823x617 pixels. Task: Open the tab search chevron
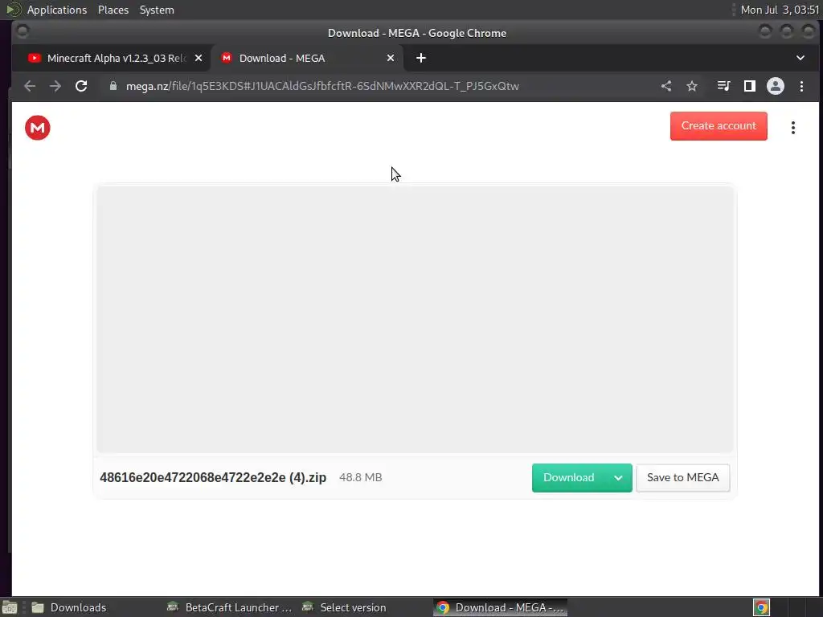800,58
